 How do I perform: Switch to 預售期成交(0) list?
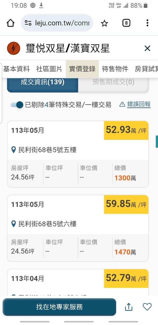coord(113,82)
